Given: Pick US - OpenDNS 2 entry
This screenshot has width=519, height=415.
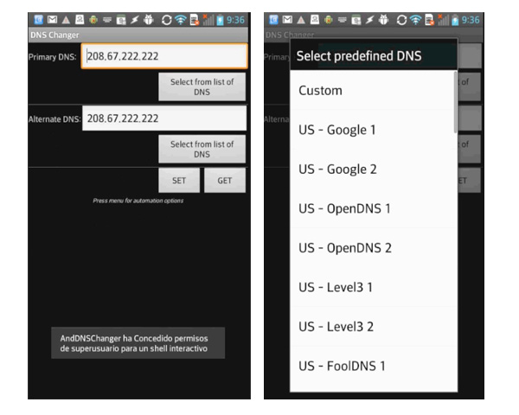Looking at the screenshot, I should point(374,248).
